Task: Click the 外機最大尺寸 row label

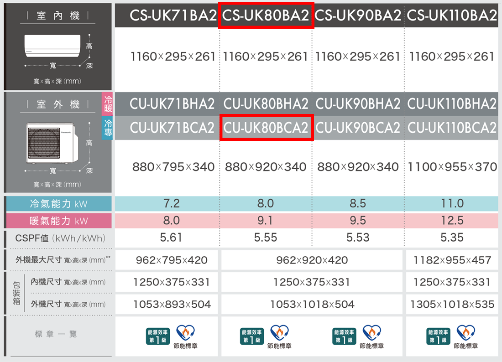Action: (63, 260)
